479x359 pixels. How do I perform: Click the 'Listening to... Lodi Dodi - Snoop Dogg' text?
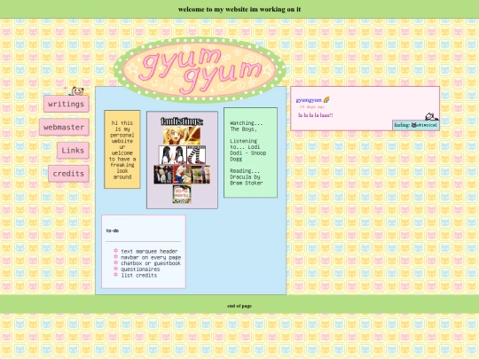(x=248, y=150)
